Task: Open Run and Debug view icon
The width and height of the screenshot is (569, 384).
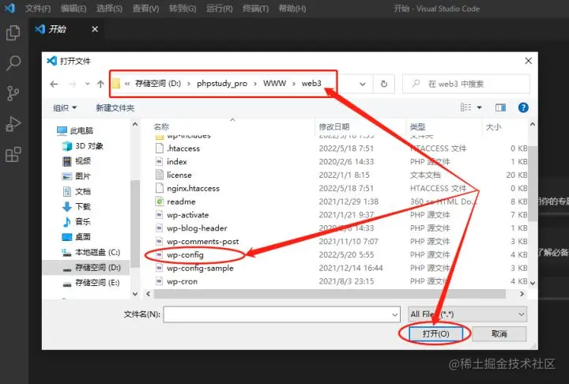Action: (x=13, y=124)
